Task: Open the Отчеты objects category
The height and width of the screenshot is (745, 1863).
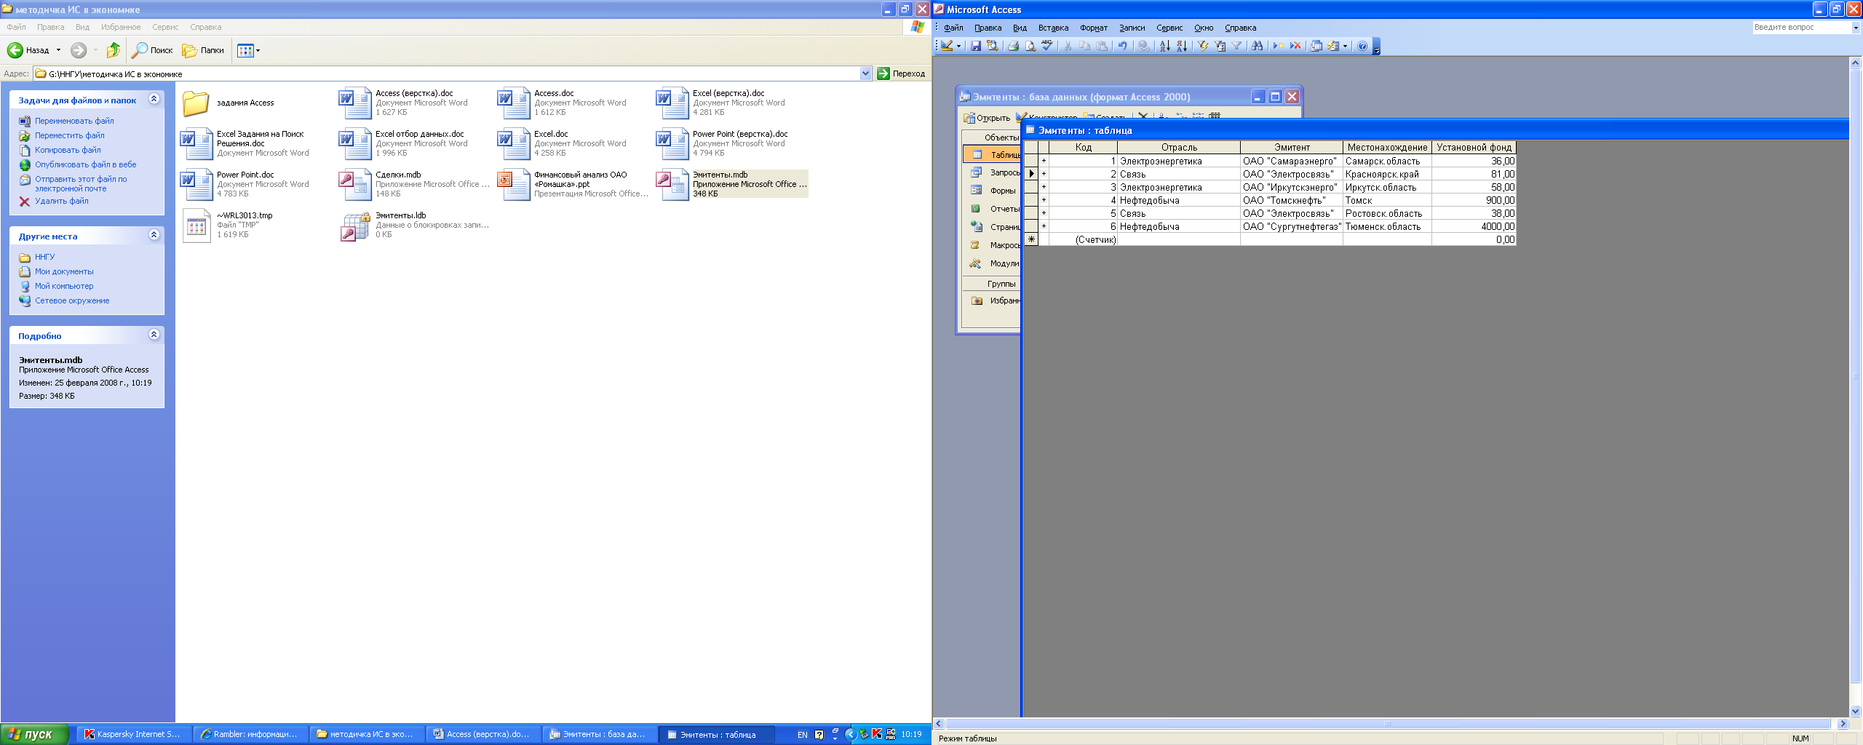Action: (994, 209)
